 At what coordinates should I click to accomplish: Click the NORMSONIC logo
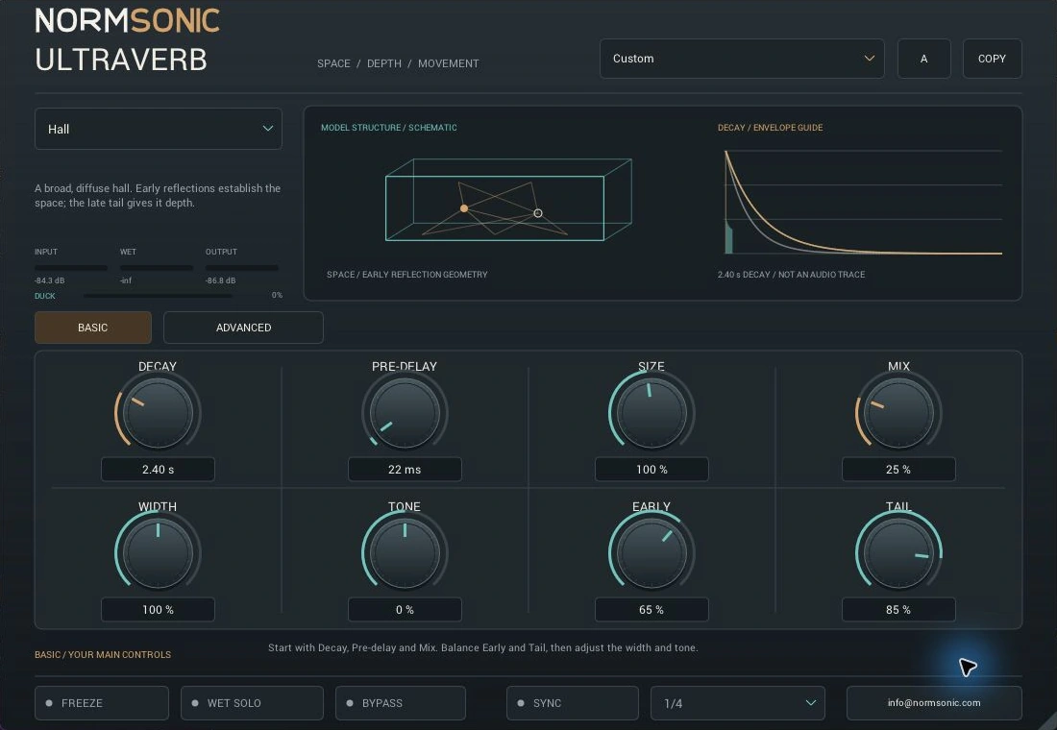tap(128, 21)
